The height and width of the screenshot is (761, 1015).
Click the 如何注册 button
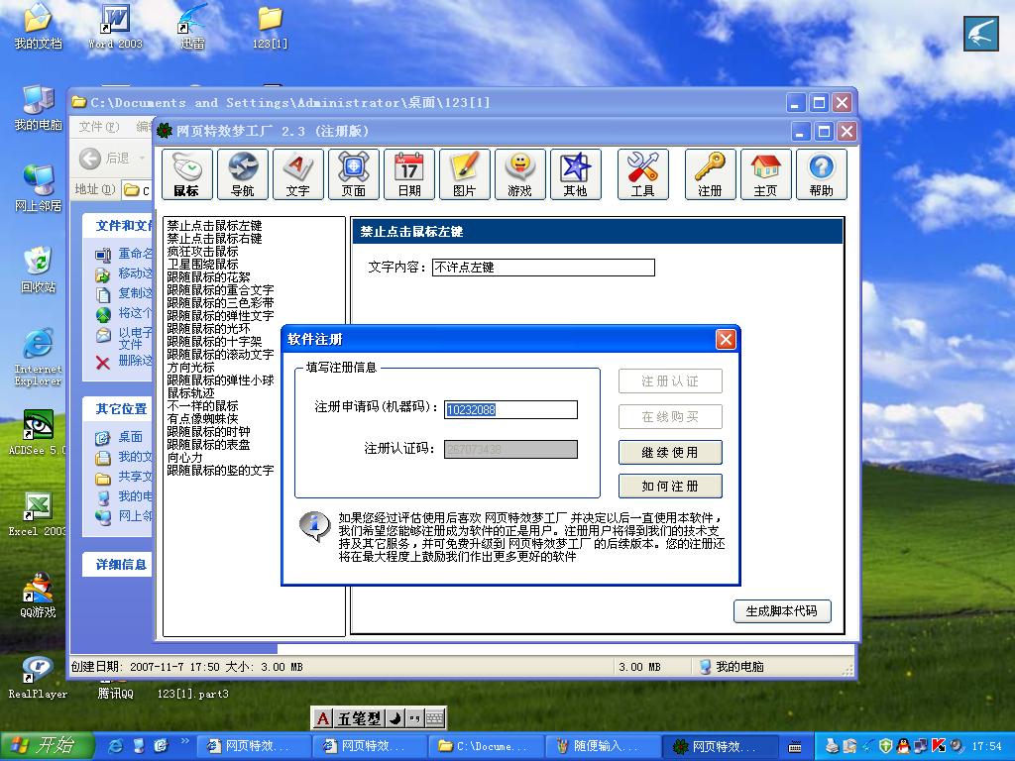(670, 486)
